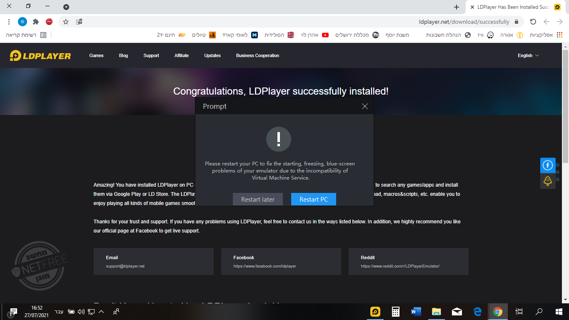Click the LDPlayer logo in the site header
Image resolution: width=569 pixels, height=320 pixels.
(x=40, y=55)
